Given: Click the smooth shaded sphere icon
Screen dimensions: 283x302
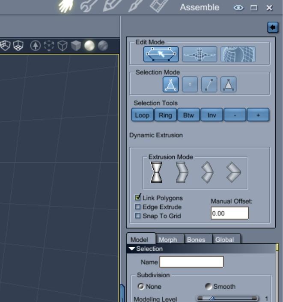Looking at the screenshot, I should point(89,46).
